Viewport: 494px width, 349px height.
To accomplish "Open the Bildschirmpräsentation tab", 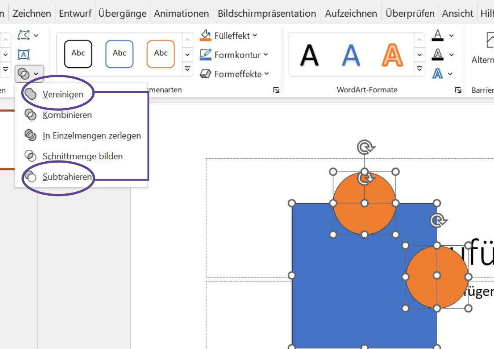I will pyautogui.click(x=267, y=13).
